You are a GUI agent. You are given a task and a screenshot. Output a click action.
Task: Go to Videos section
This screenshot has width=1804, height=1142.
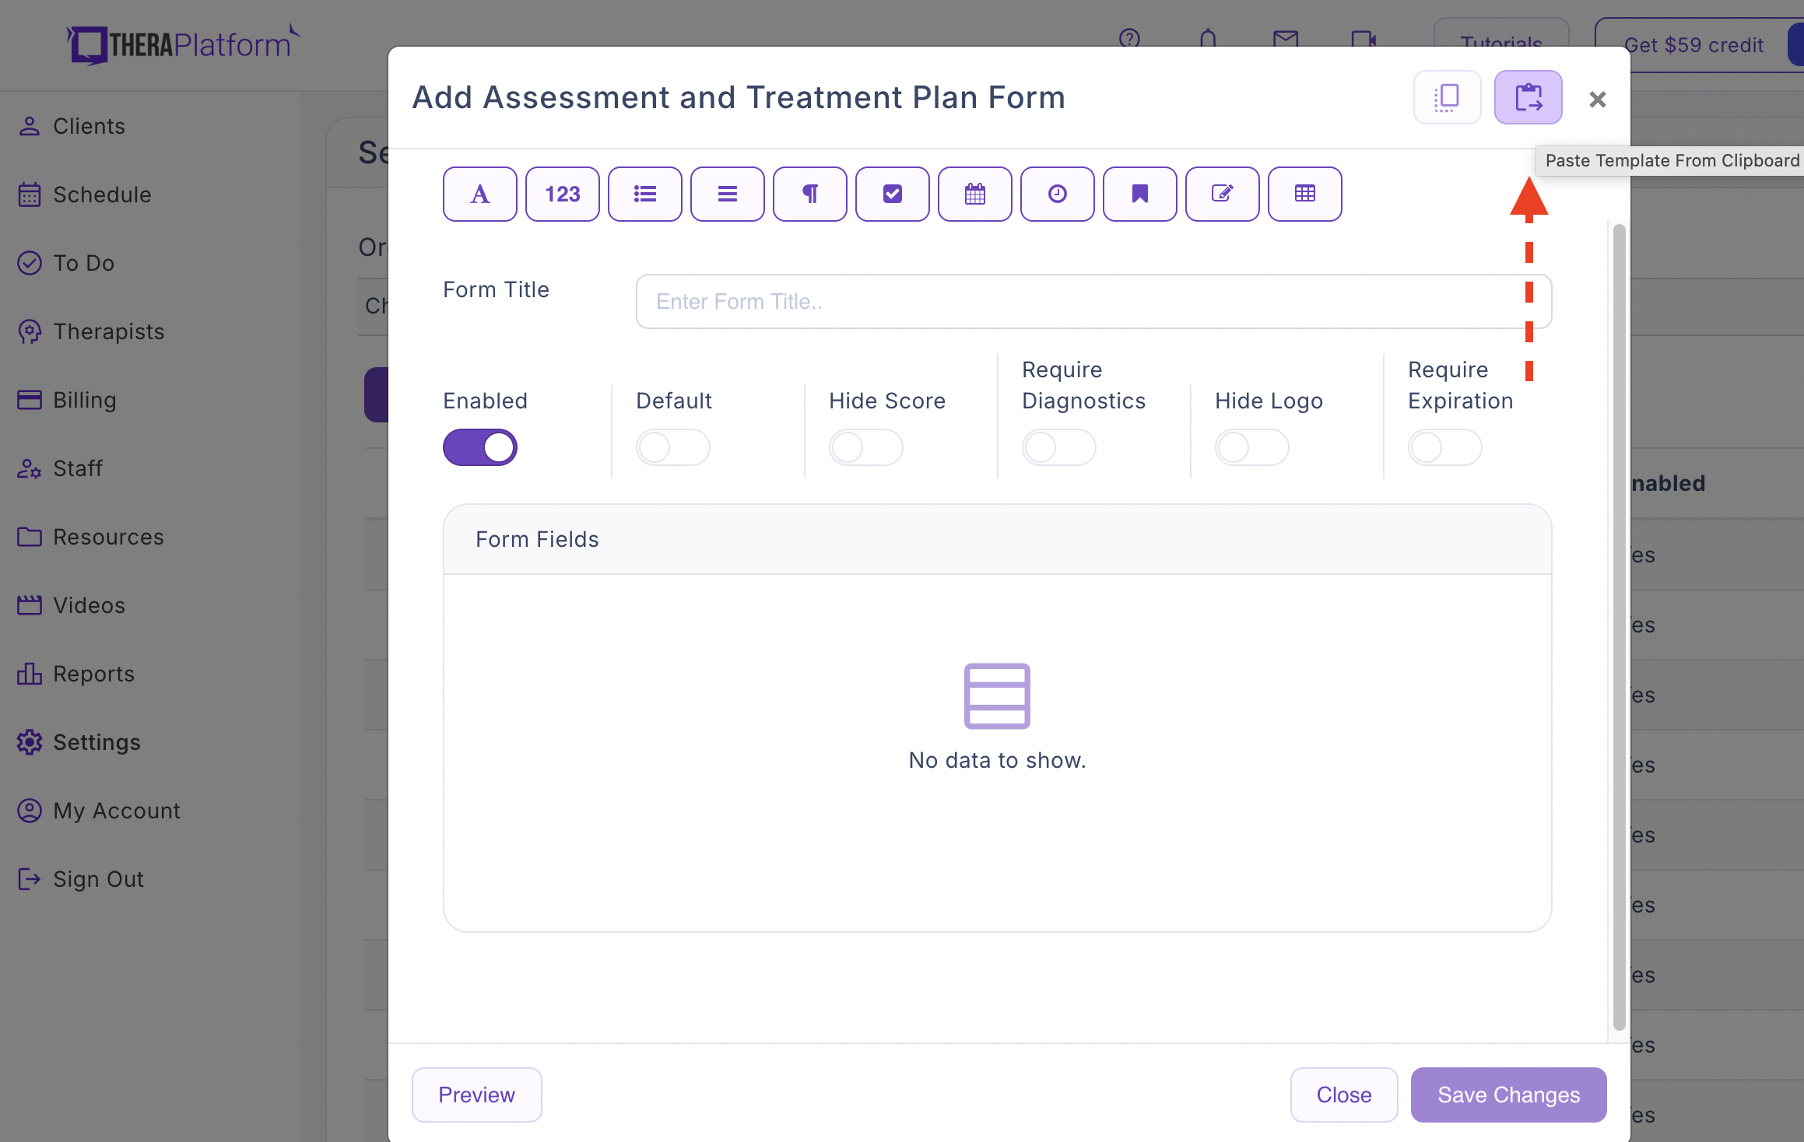pyautogui.click(x=72, y=605)
